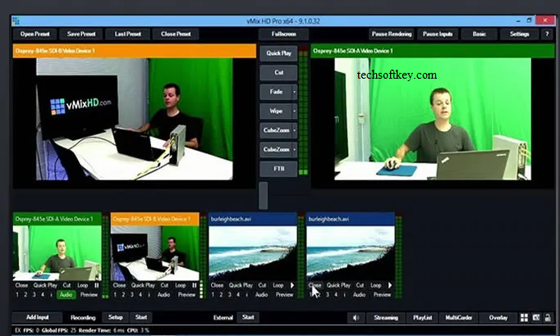
Task: Click Cut on the Osprey SDI-B input
Action: pyautogui.click(x=164, y=285)
